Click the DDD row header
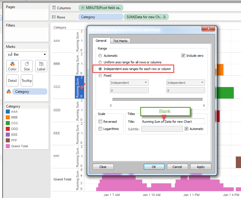 coord(57,110)
